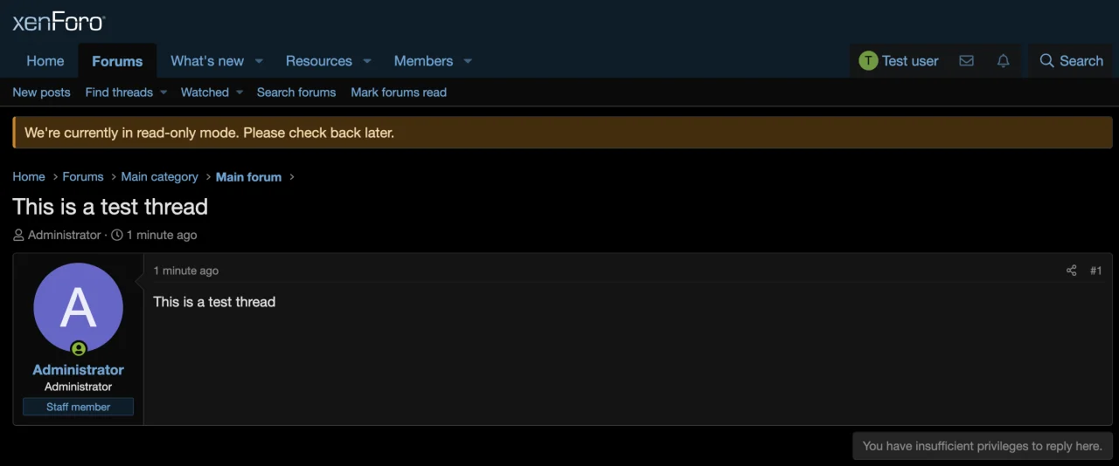Click the read-only mode notice
The image size is (1119, 466).
[x=562, y=133]
